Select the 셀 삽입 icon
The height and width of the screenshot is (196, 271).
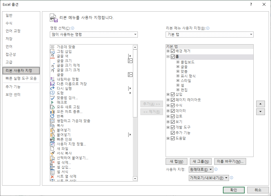52,167
